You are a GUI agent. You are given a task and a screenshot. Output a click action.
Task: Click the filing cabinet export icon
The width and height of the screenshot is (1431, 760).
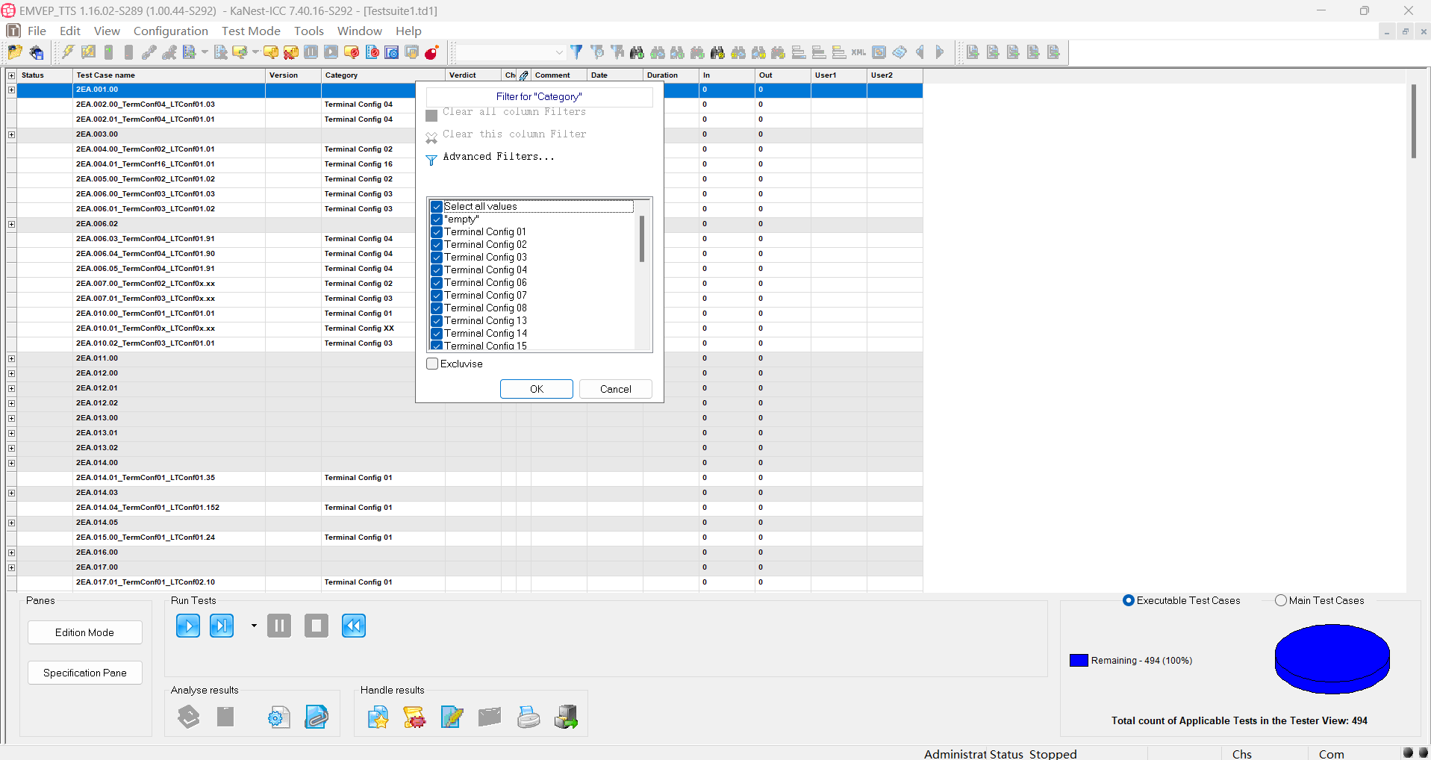click(566, 717)
